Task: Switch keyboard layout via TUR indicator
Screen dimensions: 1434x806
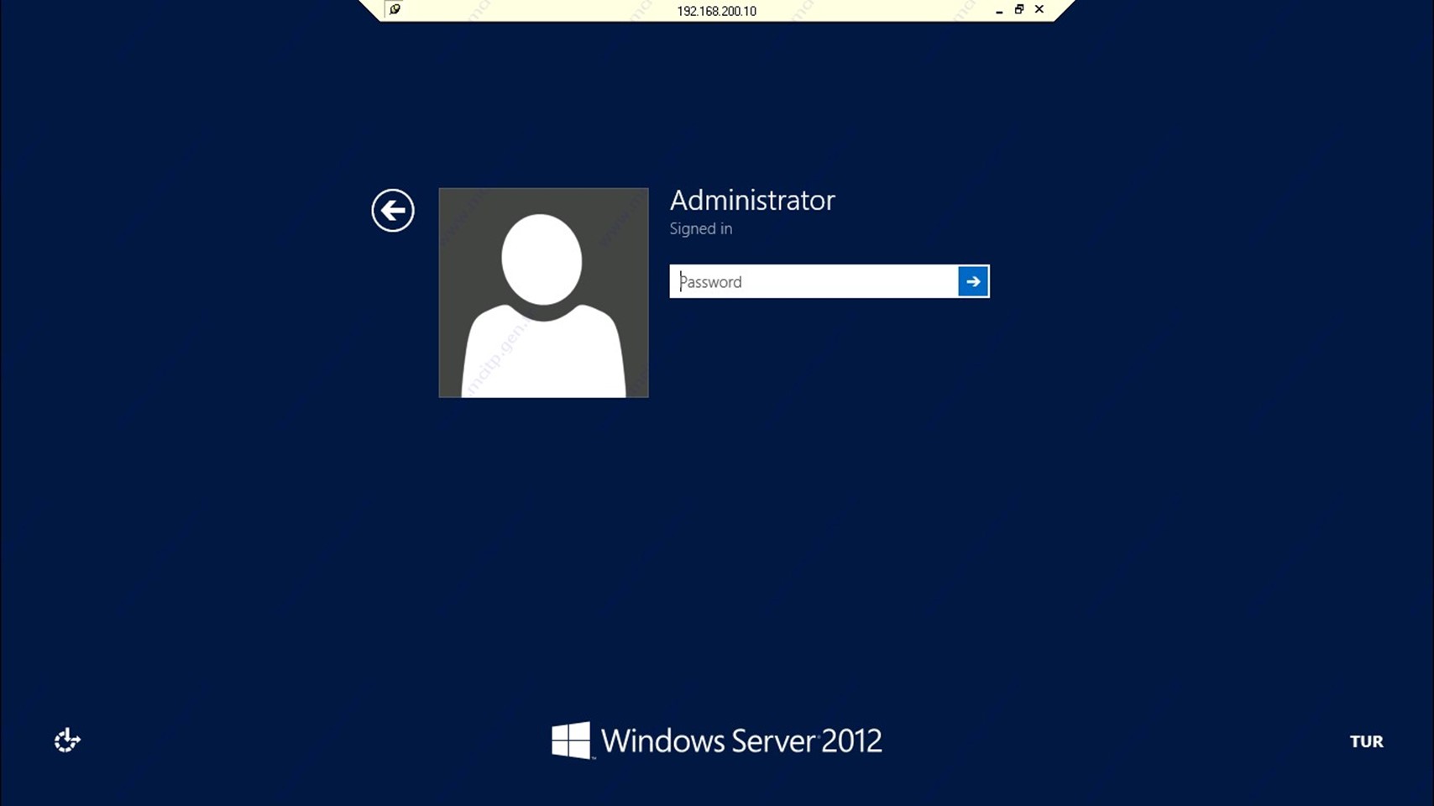Action: tap(1366, 741)
